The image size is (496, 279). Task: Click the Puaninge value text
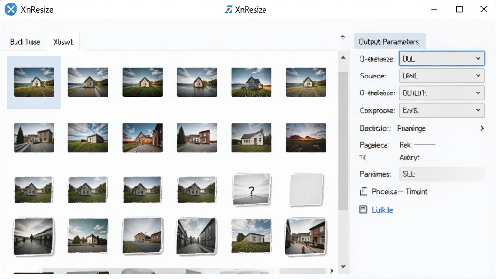tap(411, 129)
